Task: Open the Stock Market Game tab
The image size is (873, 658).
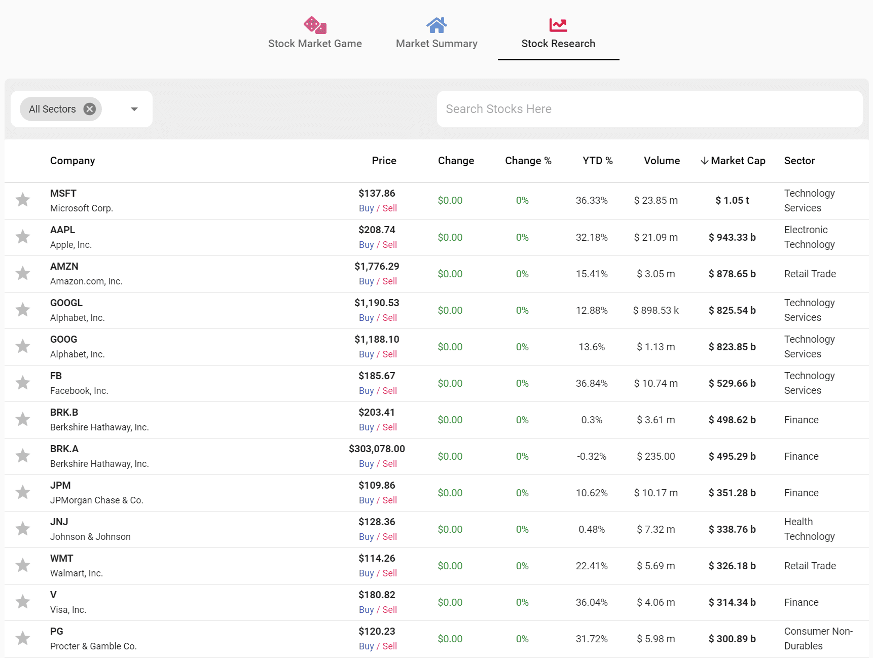Action: click(x=314, y=44)
